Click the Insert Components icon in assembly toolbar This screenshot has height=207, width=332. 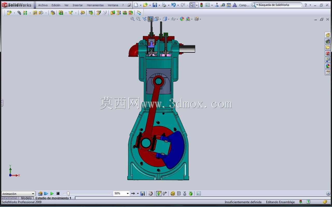pyautogui.click(x=9, y=13)
